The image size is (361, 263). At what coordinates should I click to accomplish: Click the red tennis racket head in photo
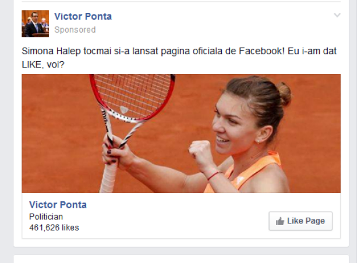pos(133,95)
